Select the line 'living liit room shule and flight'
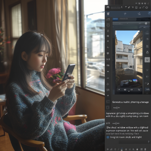The width and height of the screenshot is (151, 151). (x=126, y=137)
